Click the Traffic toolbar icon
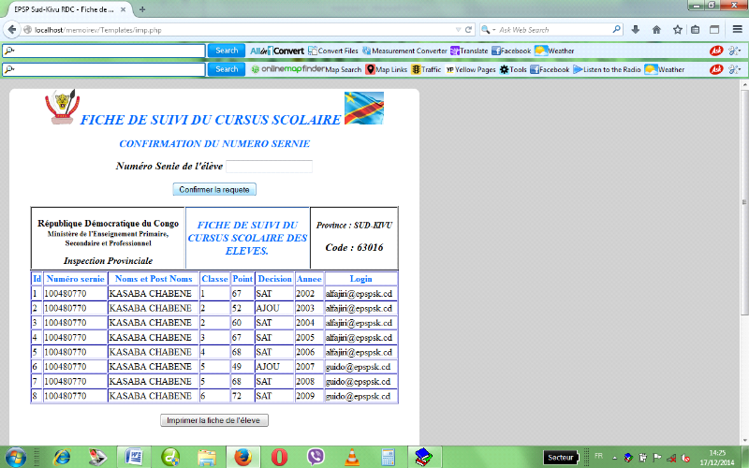The height and width of the screenshot is (468, 749). point(425,69)
